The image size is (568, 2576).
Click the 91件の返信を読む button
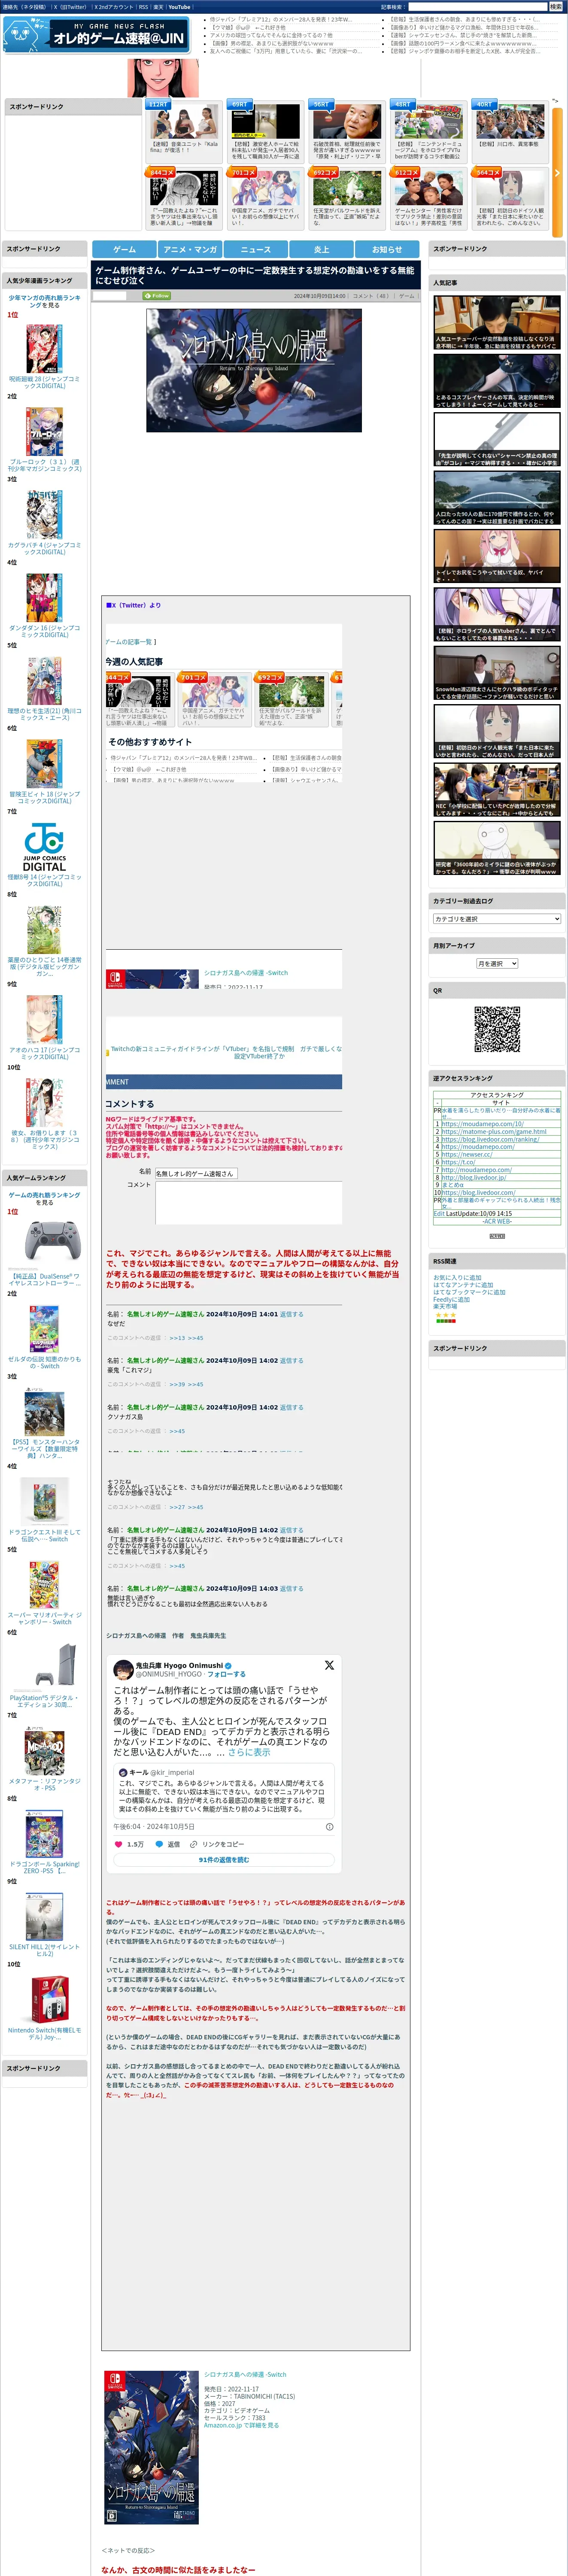point(224,1860)
